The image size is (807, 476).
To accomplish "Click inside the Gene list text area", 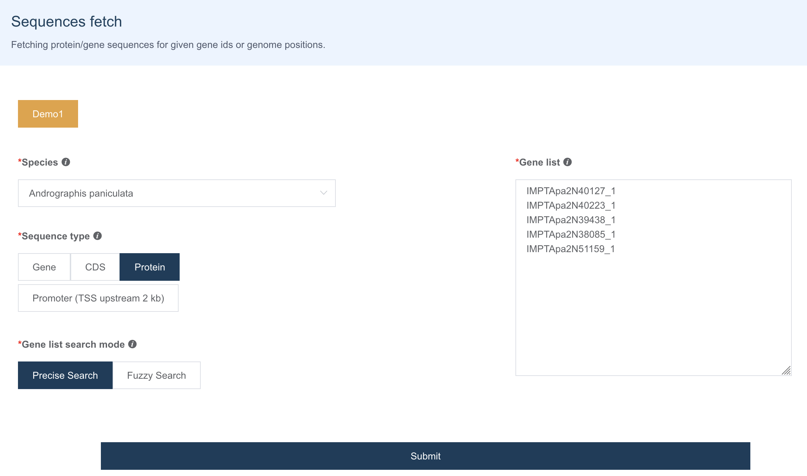I will [654, 278].
